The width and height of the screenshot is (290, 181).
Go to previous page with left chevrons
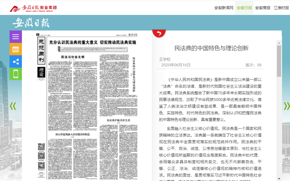click(x=13, y=106)
